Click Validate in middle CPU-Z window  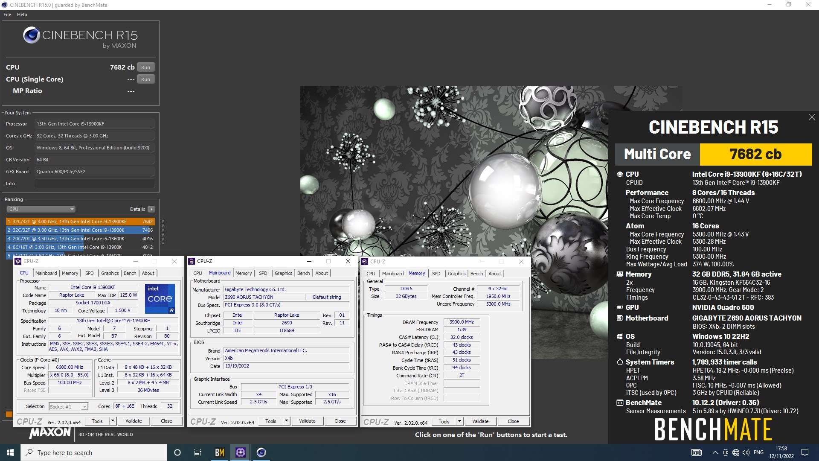307,421
